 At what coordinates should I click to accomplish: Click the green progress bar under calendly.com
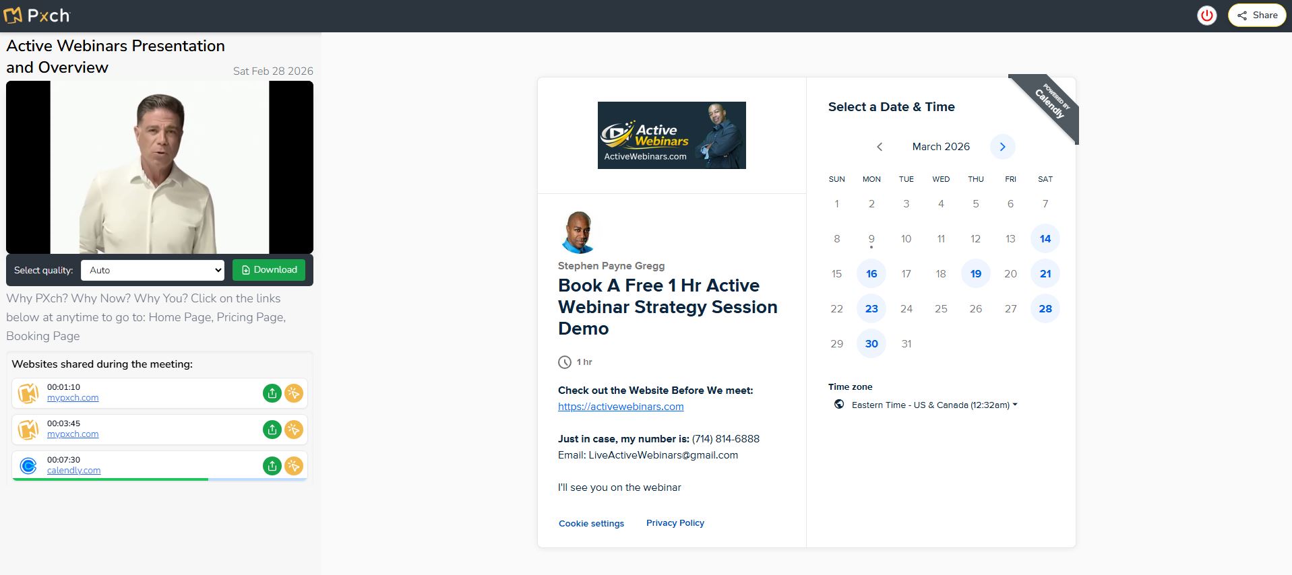111,479
